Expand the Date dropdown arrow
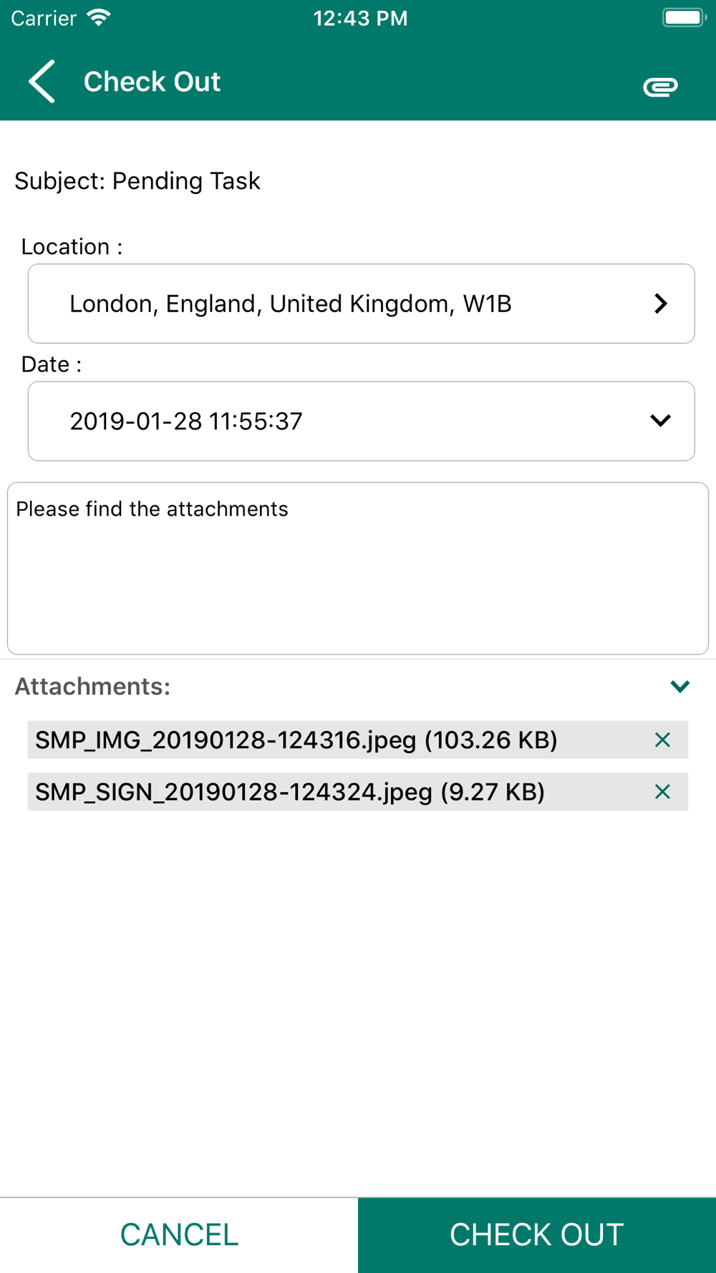 click(x=660, y=420)
